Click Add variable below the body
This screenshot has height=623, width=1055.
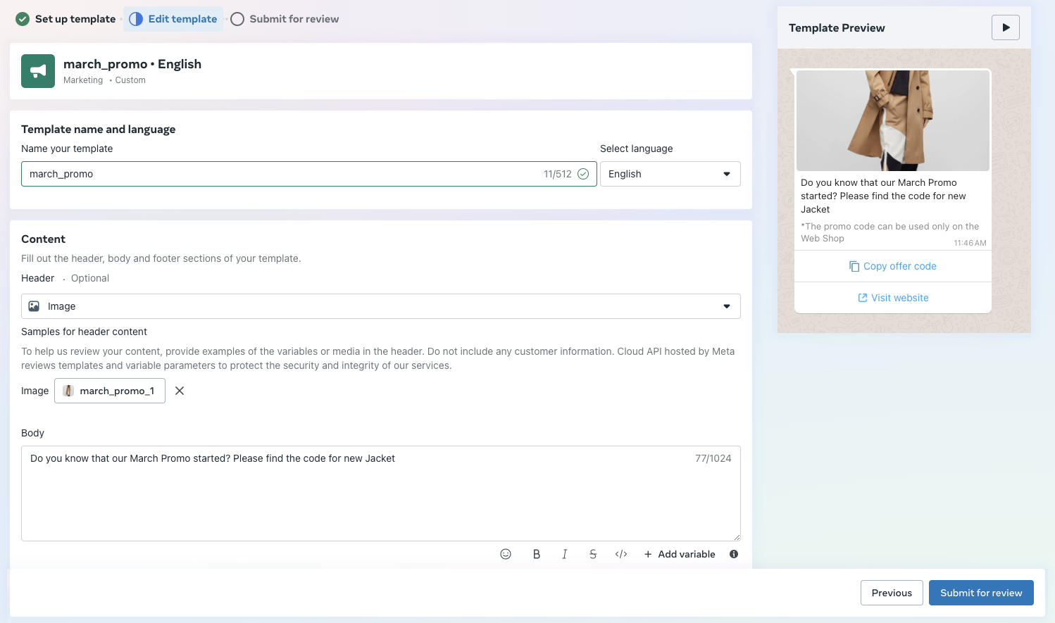(x=680, y=554)
